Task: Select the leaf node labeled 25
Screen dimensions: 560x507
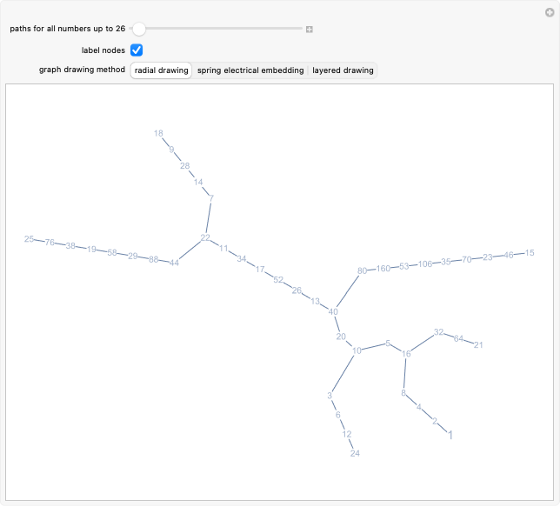Action: coord(30,238)
